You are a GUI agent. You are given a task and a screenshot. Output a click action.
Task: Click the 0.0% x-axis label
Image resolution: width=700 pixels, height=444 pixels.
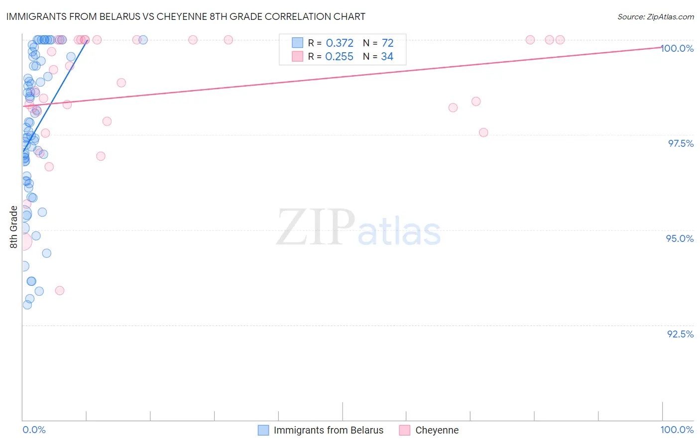pos(34,430)
